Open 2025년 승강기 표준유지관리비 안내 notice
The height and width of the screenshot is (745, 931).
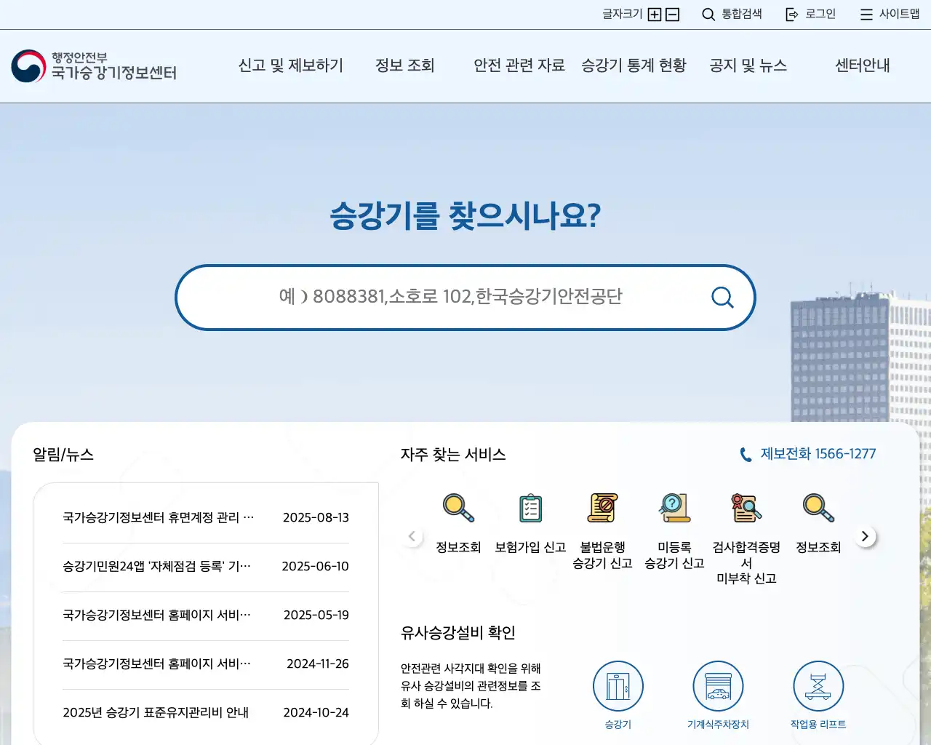(x=156, y=712)
